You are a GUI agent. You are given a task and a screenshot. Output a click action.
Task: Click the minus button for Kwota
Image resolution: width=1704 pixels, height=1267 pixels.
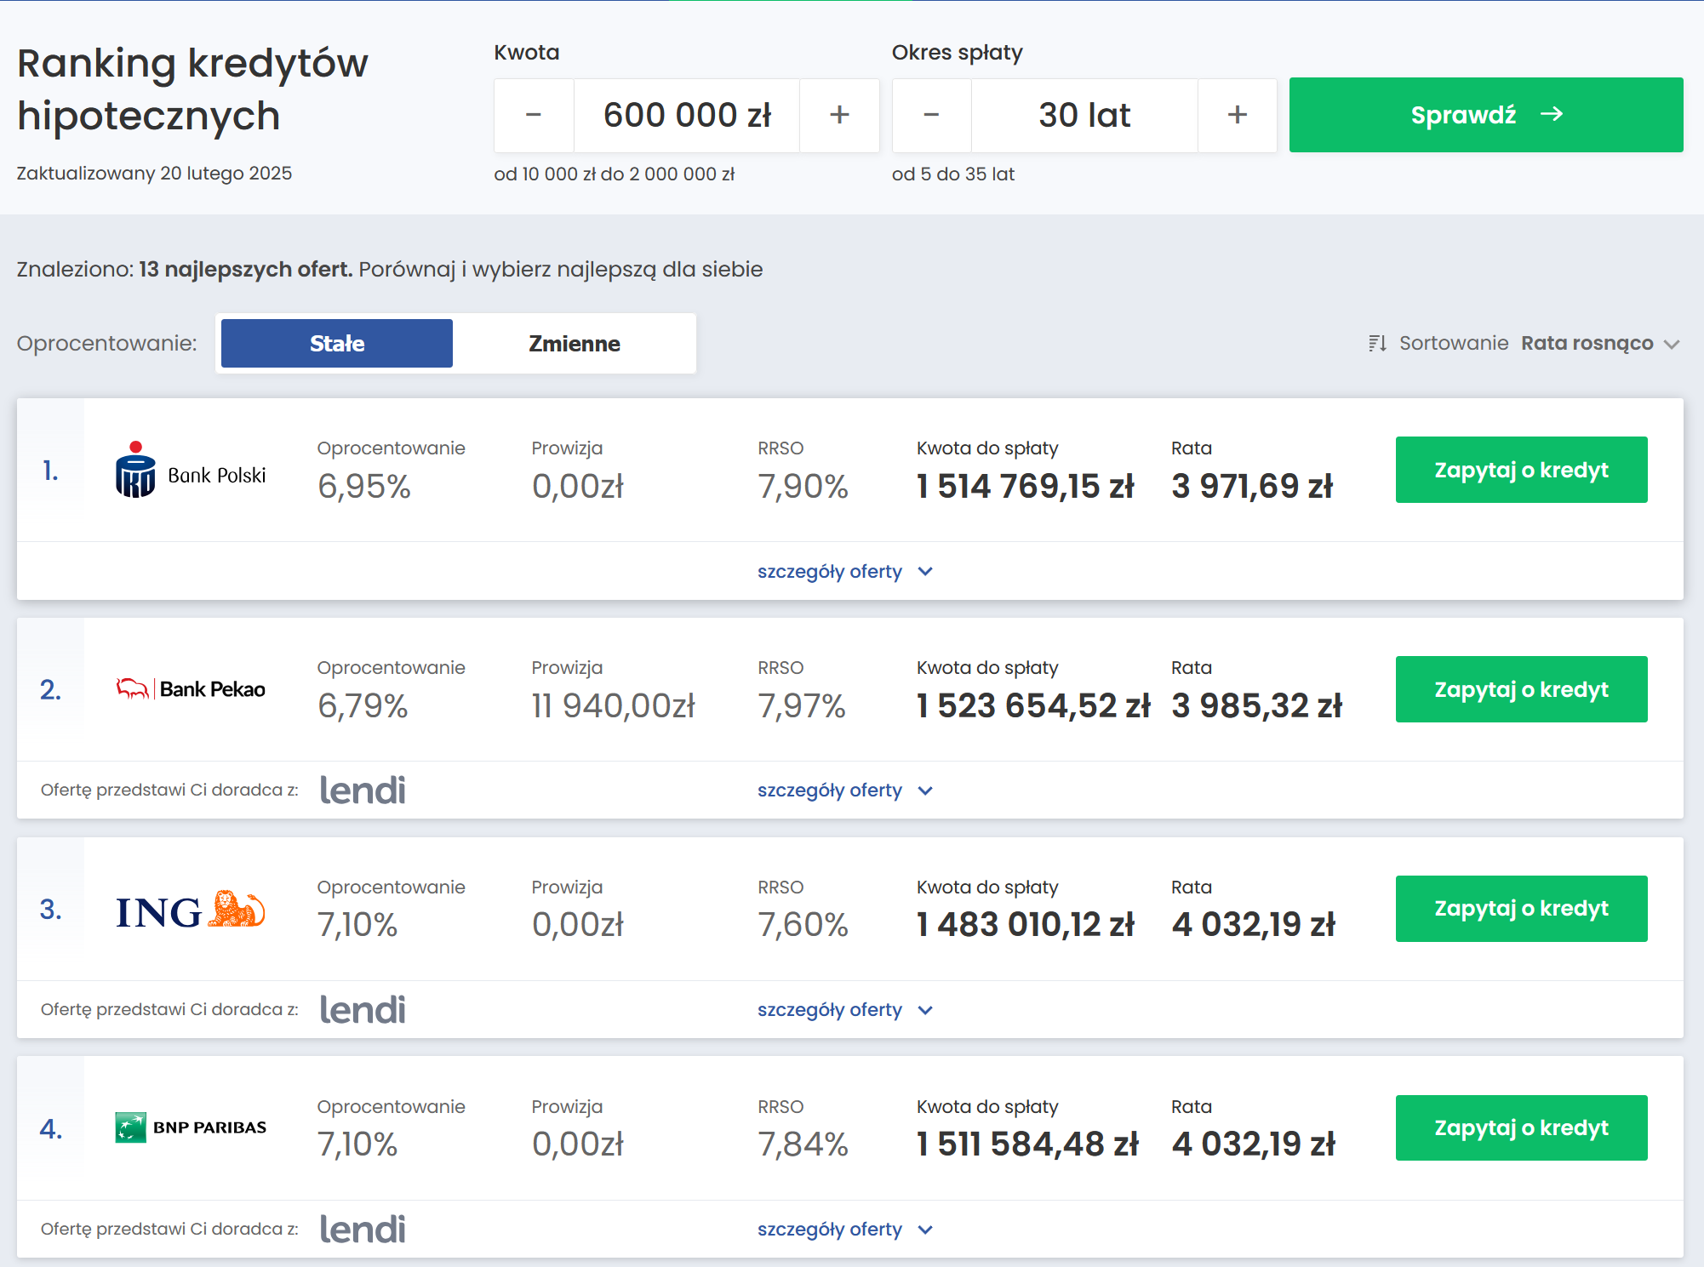534,115
